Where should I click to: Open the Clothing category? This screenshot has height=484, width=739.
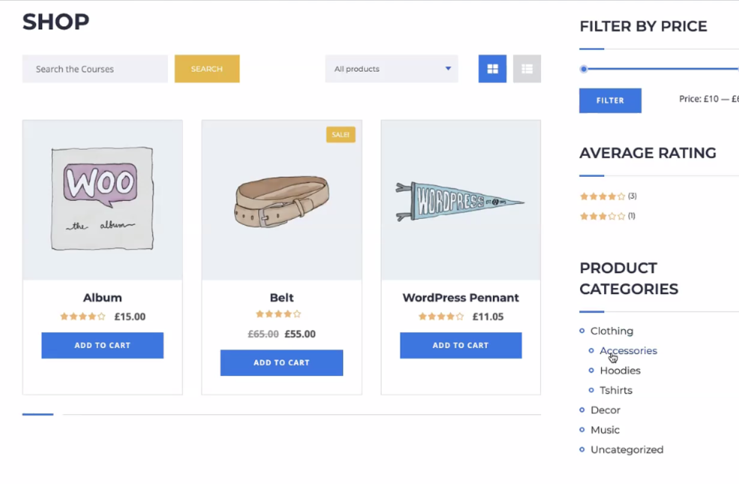pyautogui.click(x=611, y=331)
